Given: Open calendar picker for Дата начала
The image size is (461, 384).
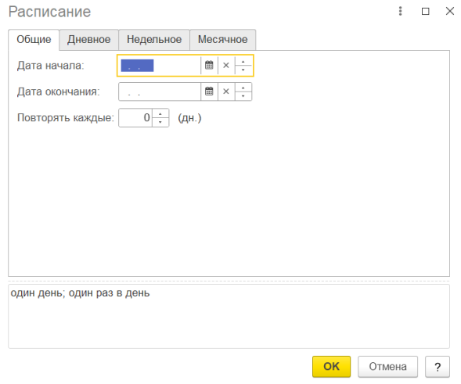Looking at the screenshot, I should coord(209,65).
